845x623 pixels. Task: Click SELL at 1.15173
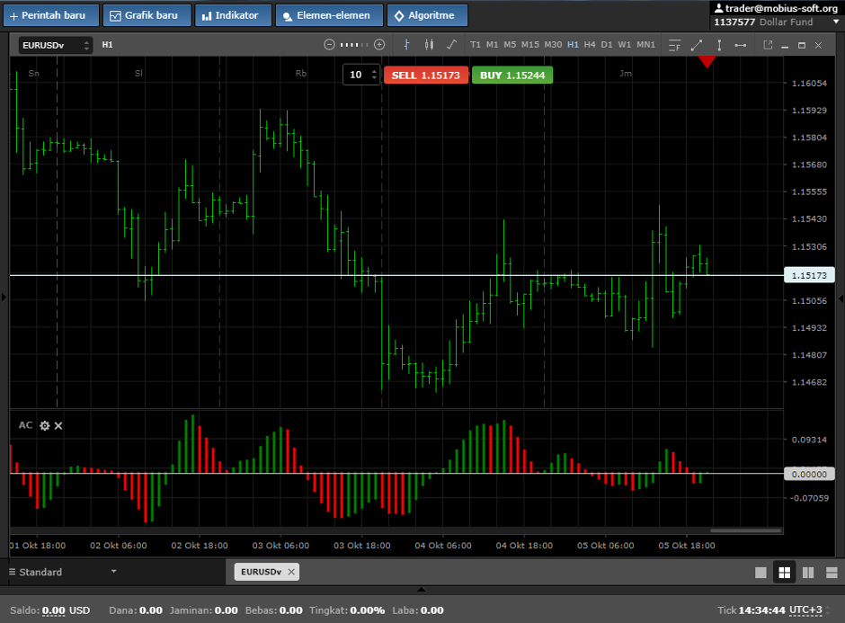(426, 76)
